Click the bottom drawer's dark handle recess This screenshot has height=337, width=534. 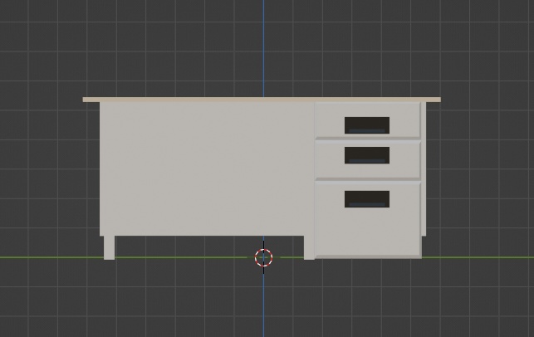367,199
